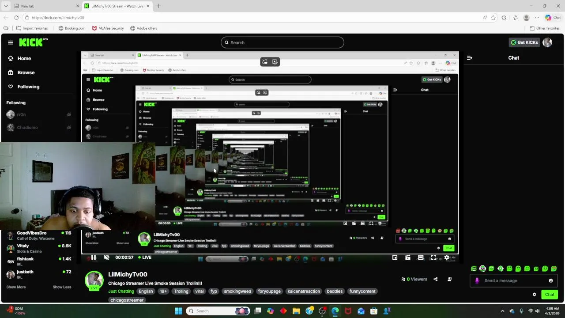Viewport: 565px width, 318px height.
Task: Open a new browser tab
Action: coord(158,6)
